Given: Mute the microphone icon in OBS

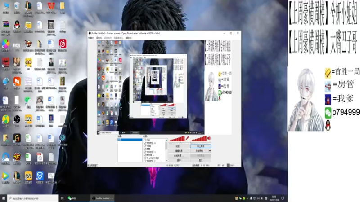Looking at the screenshot, I should (x=187, y=138).
